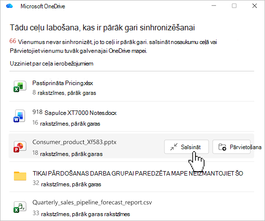Click the Microsoft OneDrive window title
The image size is (265, 221).
[x=43, y=6]
